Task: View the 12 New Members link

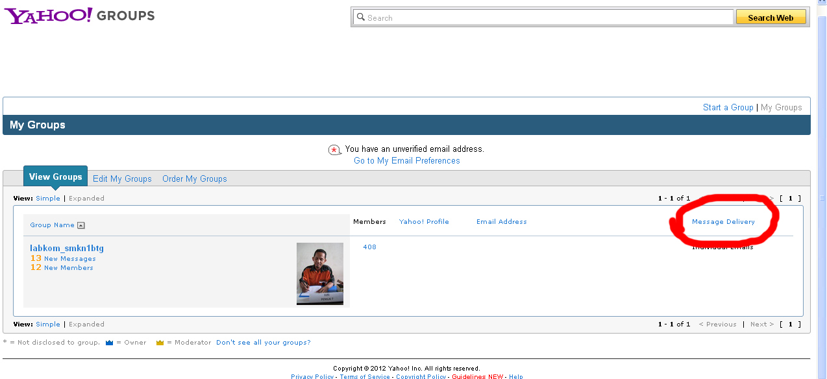Action: pyautogui.click(x=62, y=267)
